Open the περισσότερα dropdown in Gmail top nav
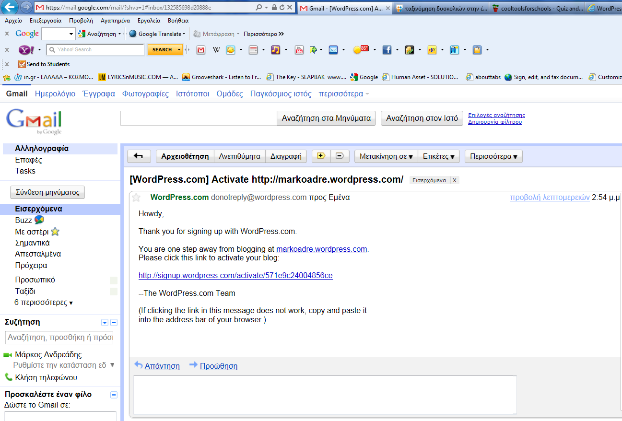 (344, 94)
